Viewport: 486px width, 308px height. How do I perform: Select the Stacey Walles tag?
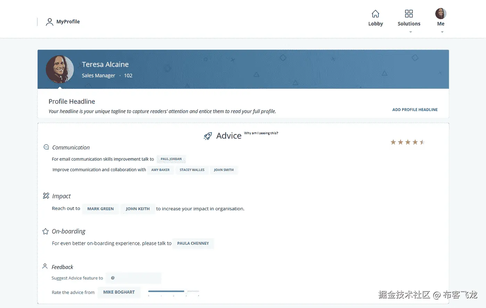[x=192, y=170]
